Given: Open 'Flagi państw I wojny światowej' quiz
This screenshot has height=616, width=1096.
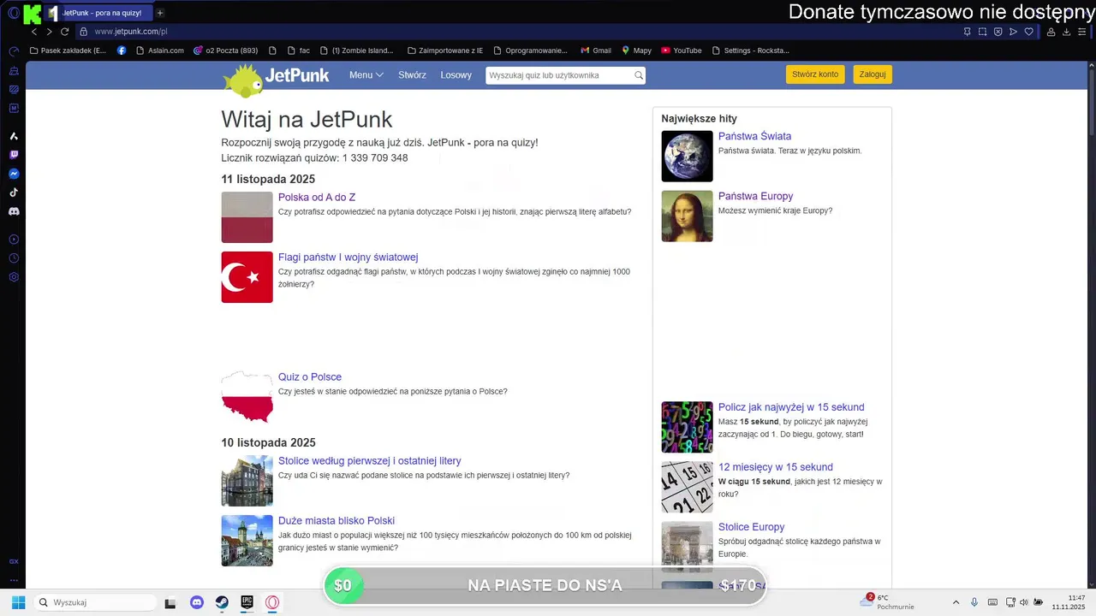Looking at the screenshot, I should click(x=348, y=258).
